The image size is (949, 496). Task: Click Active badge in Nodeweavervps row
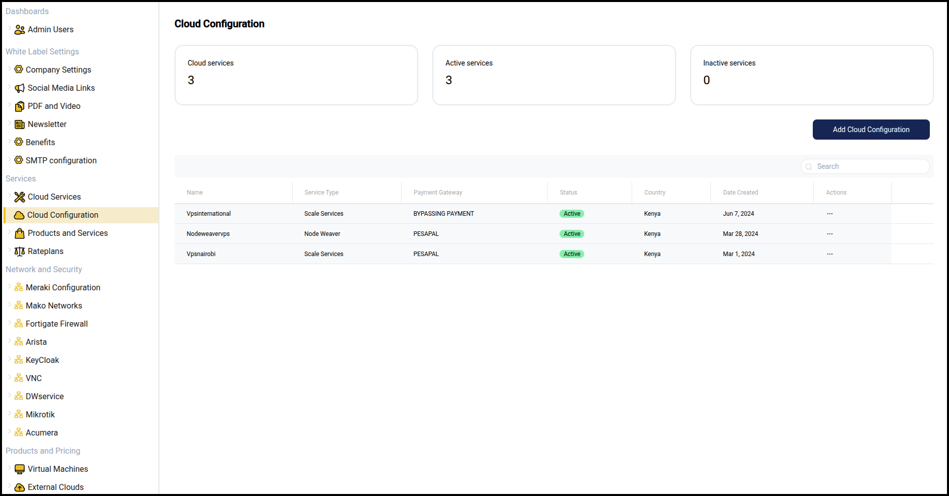[x=572, y=234]
